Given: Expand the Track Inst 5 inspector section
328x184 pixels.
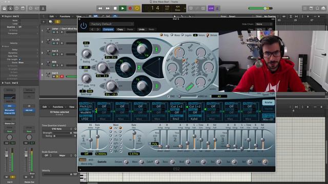Looking at the screenshot, I should pyautogui.click(x=3, y=83).
